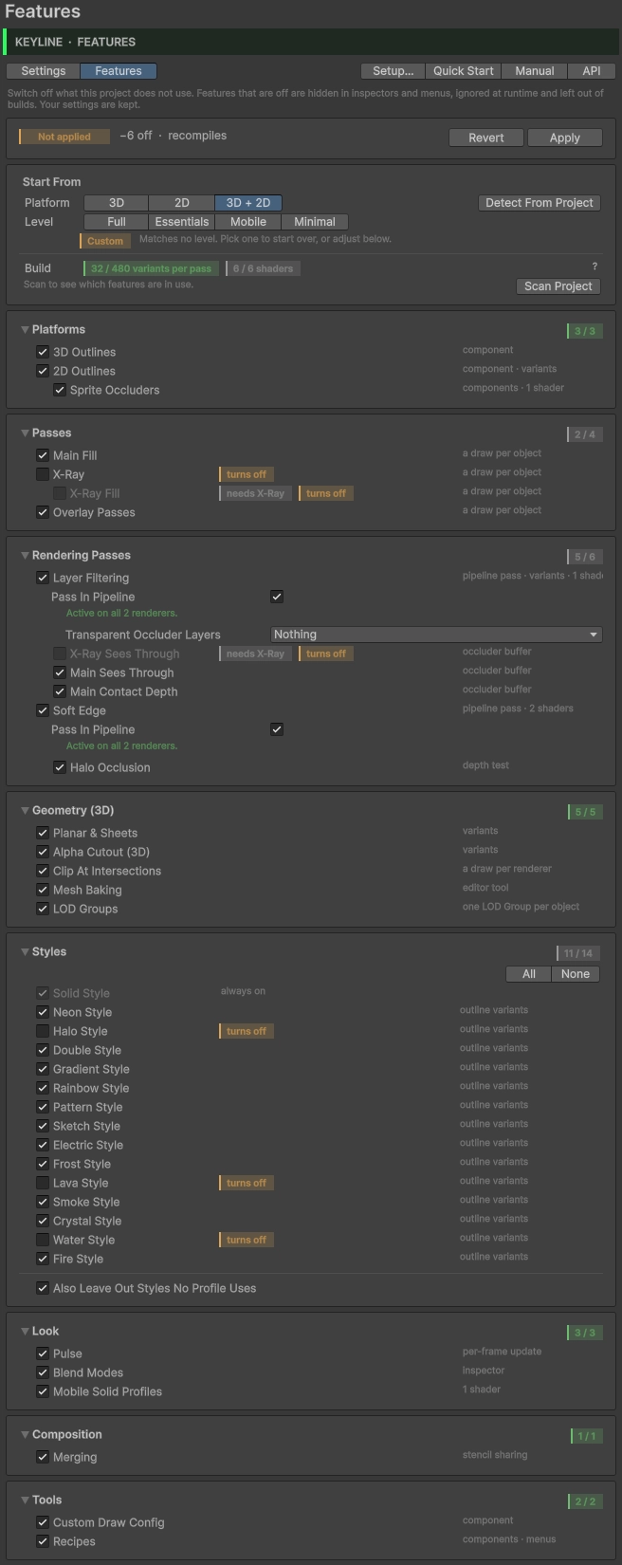Screen dimensions: 622x1565
Task: Open the Setup... menu
Action: click(393, 71)
